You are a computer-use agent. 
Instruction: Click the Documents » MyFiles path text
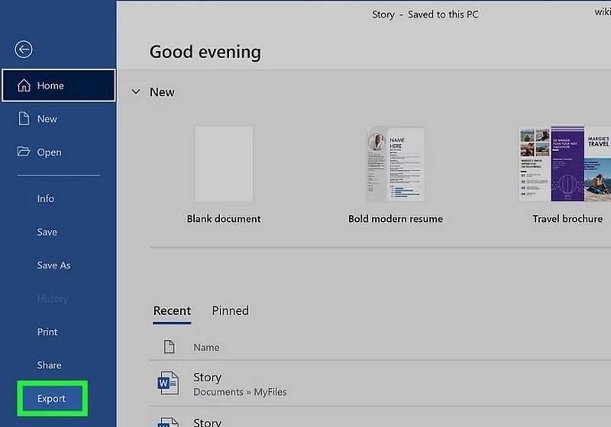click(x=240, y=392)
